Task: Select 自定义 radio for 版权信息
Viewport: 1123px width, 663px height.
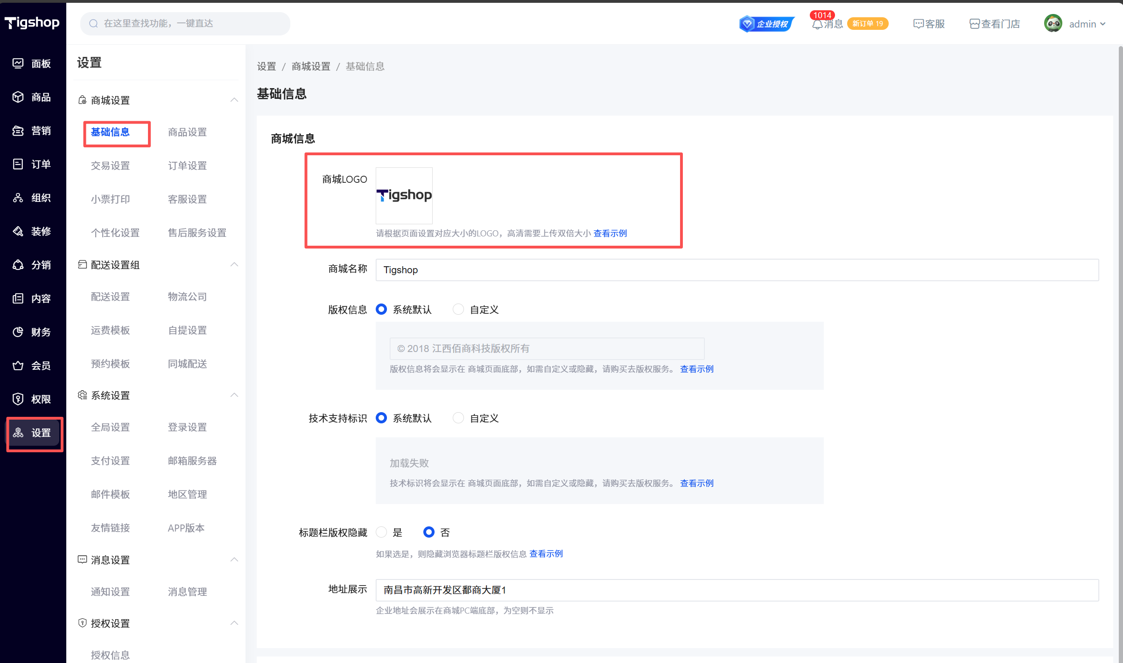Action: pos(458,310)
